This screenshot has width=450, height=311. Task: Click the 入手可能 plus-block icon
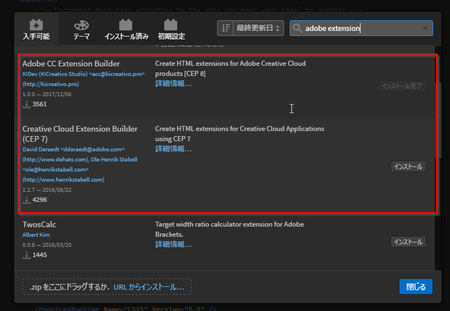(36, 25)
